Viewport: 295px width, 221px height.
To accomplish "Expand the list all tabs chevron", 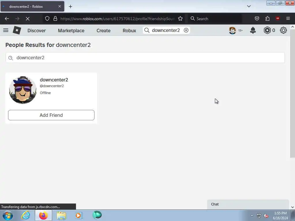I will click(x=249, y=6).
